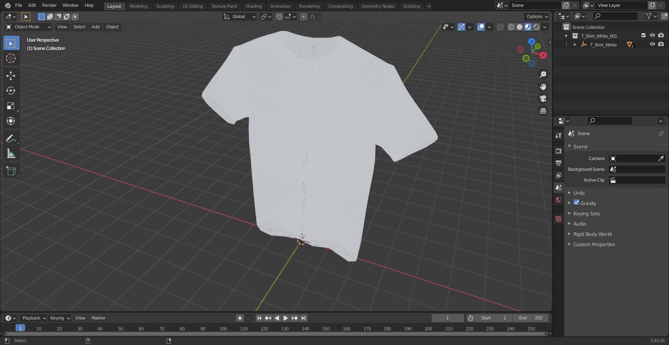Image resolution: width=669 pixels, height=345 pixels.
Task: Toggle auto keying record button
Action: (240, 318)
